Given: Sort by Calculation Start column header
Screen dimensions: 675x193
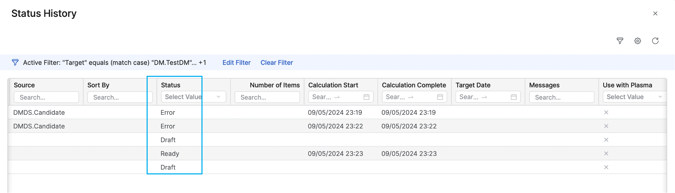Looking at the screenshot, I should (333, 85).
